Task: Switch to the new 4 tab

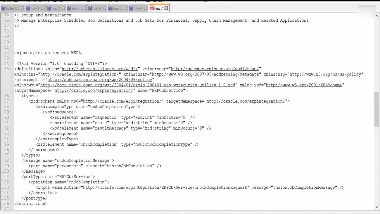Action: coord(138,8)
